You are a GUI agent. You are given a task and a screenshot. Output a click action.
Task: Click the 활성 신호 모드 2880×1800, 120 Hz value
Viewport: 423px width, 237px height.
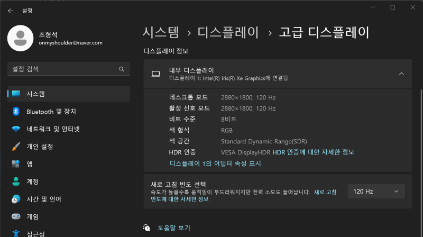point(248,108)
